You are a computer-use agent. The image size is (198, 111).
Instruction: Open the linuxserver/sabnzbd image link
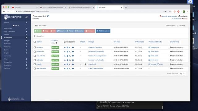96,60
